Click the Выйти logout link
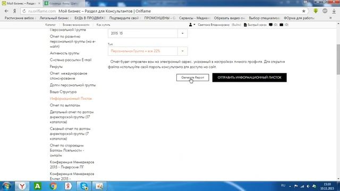This screenshot has height=191, width=340. [236, 25]
